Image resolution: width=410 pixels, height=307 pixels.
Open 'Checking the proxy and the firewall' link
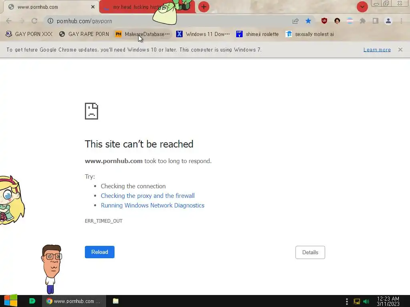tap(148, 196)
